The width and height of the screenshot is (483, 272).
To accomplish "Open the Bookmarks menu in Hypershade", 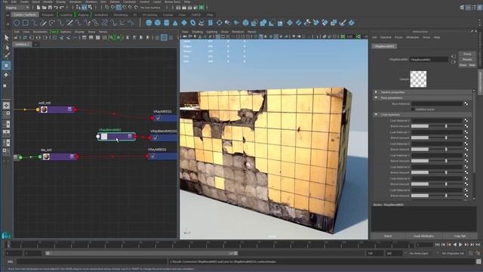I will [x=40, y=32].
